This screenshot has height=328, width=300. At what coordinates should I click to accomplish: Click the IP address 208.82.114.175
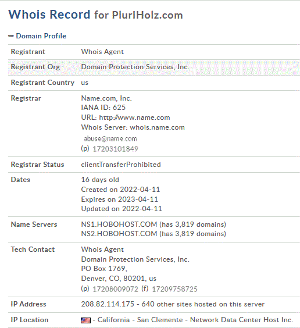coord(108,304)
